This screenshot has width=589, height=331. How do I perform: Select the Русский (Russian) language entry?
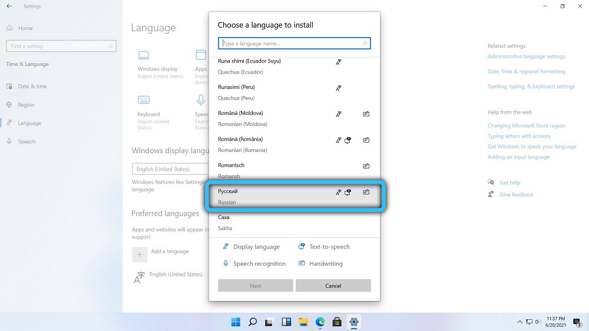coord(294,197)
